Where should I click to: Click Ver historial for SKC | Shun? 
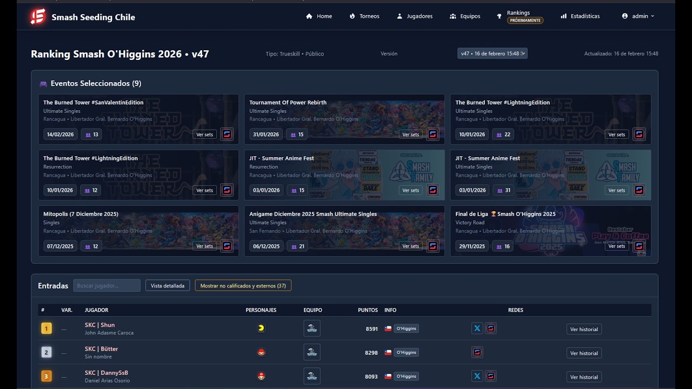point(584,329)
